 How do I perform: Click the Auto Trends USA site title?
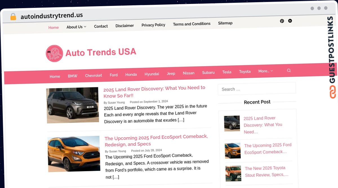pyautogui.click(x=101, y=52)
